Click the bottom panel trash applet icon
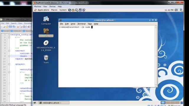The height and width of the screenshot is (106, 189). [182, 102]
